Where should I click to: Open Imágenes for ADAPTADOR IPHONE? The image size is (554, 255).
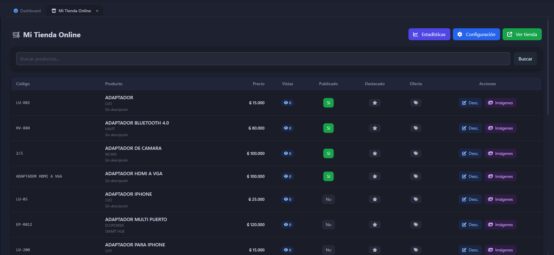(500, 199)
